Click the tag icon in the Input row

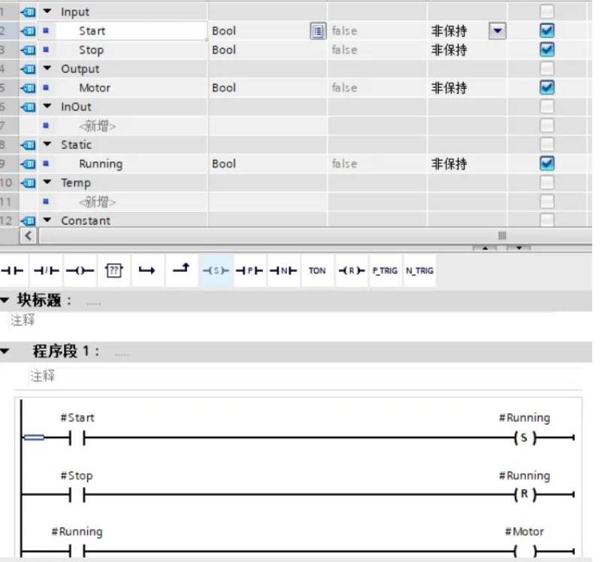point(28,12)
